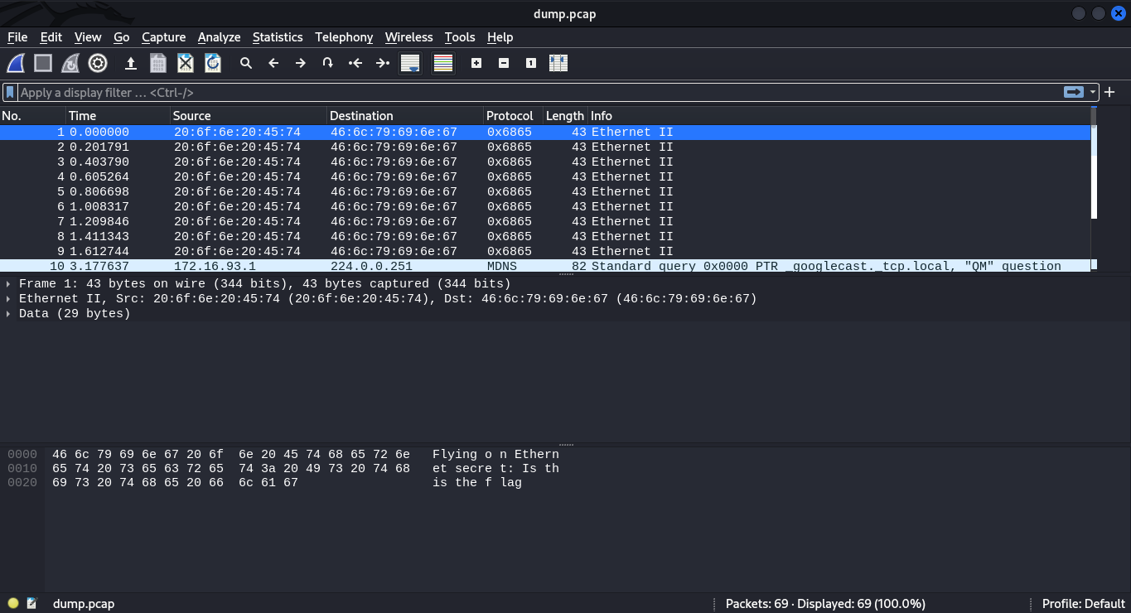
Task: Select packet 5 at time 0.806698
Action: tap(545, 191)
